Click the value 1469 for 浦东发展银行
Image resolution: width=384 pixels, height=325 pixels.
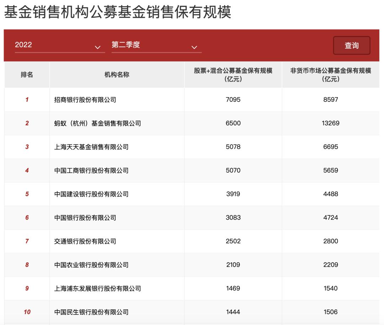[x=233, y=288]
